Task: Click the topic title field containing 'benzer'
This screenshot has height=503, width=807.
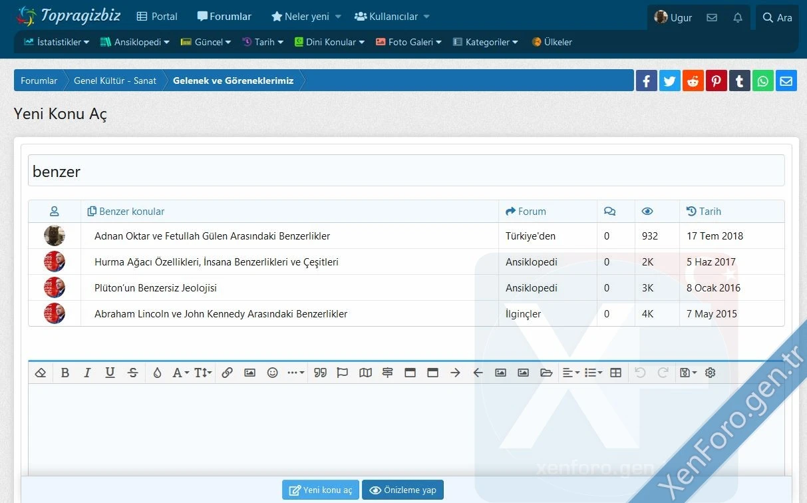Action: click(406, 171)
